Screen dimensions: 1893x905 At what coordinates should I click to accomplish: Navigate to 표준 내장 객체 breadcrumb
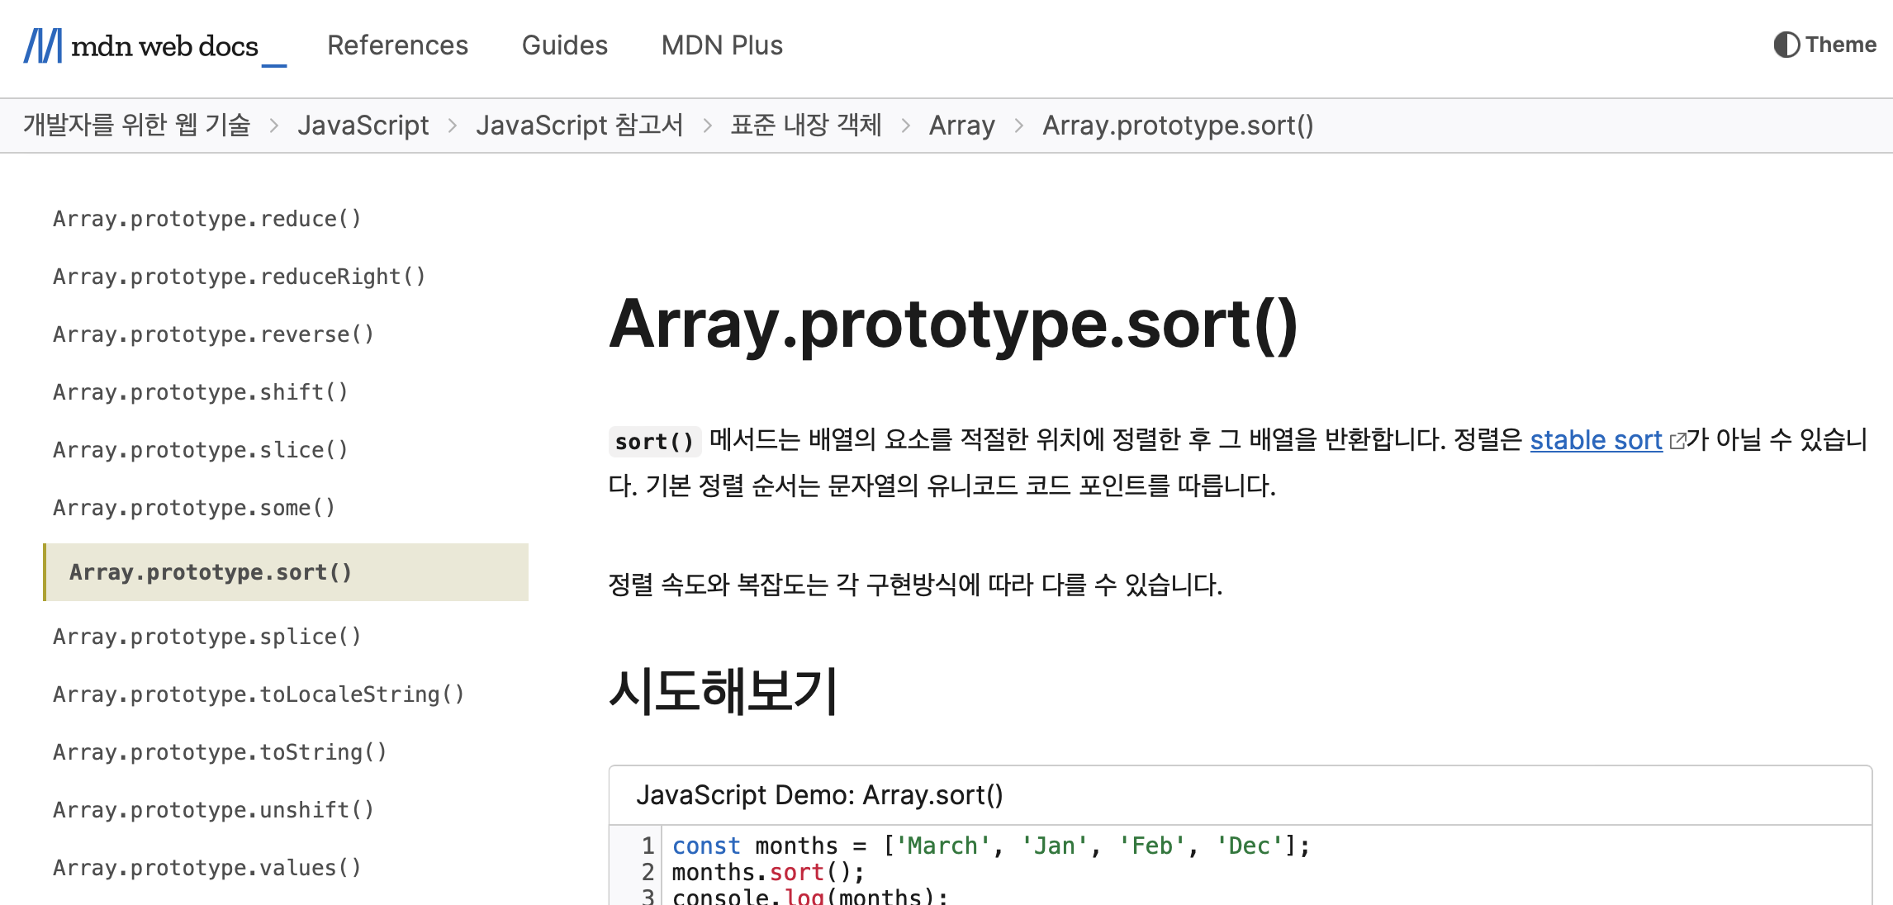point(805,126)
